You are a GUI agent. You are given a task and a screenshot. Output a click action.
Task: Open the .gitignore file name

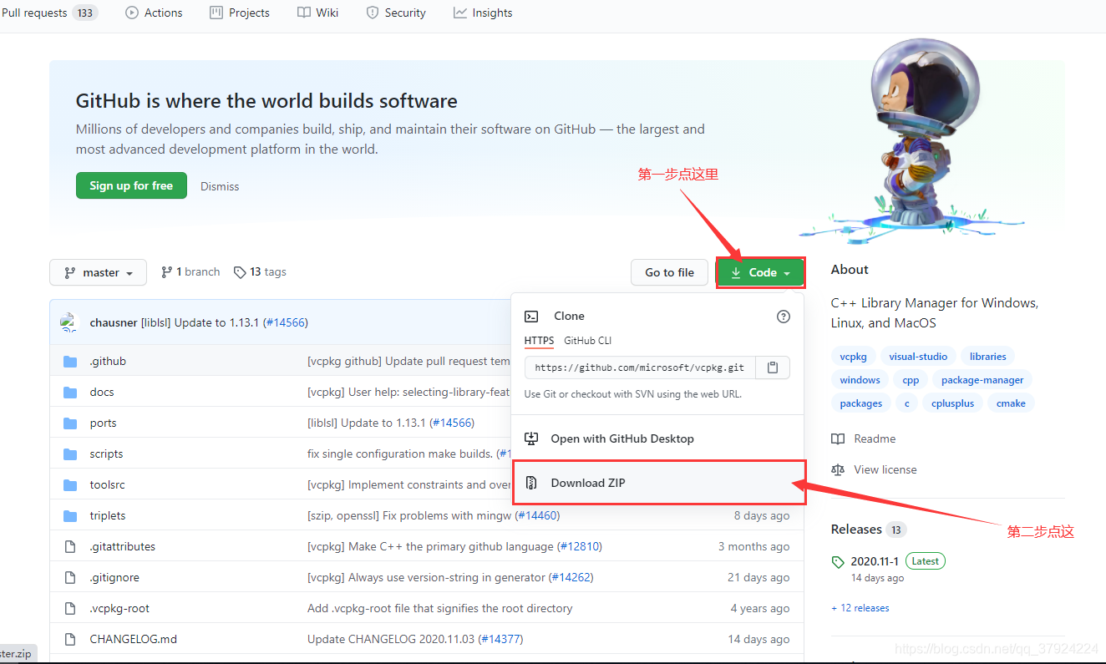pyautogui.click(x=114, y=577)
